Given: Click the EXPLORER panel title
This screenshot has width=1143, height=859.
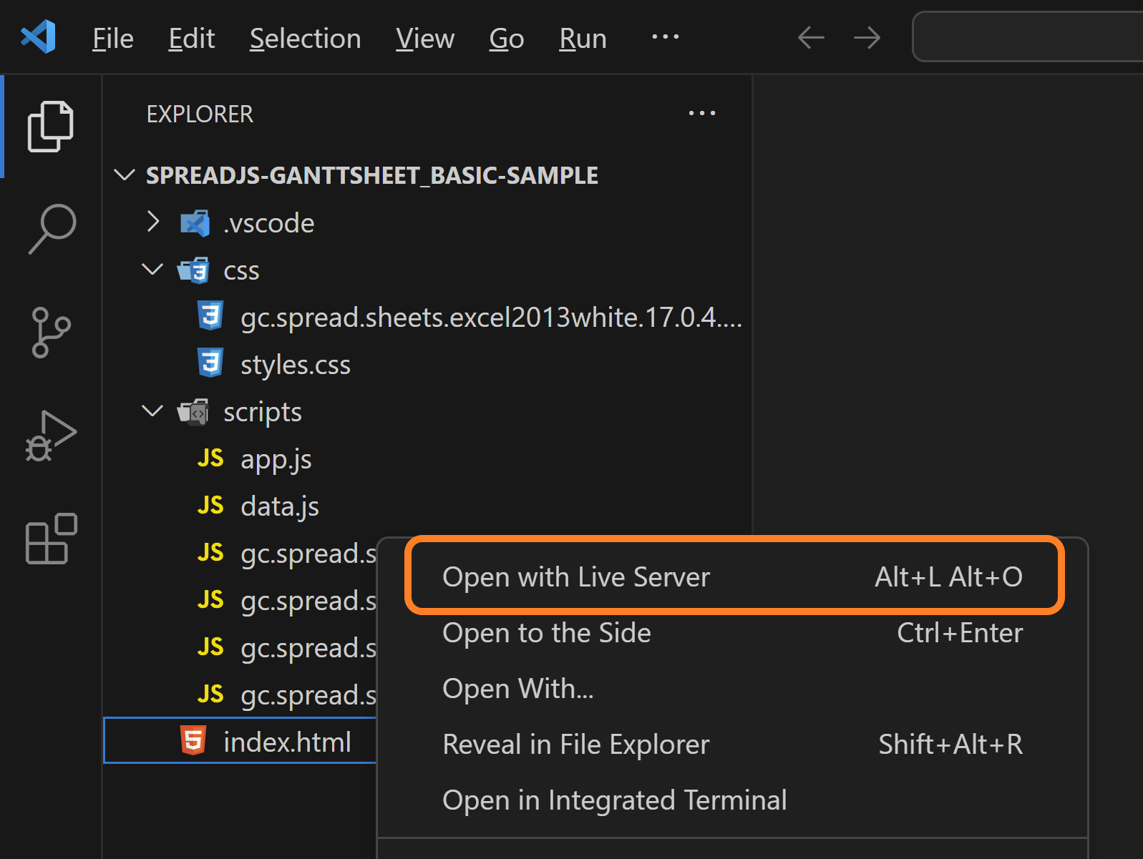Looking at the screenshot, I should pos(200,114).
